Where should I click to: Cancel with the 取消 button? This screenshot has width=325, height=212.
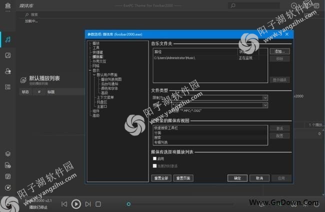[259, 178]
